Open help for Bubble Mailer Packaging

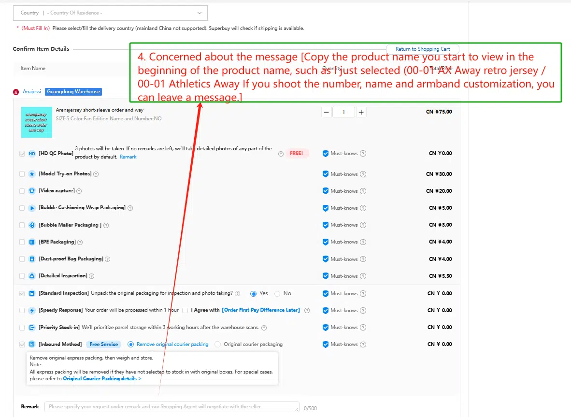click(x=106, y=226)
